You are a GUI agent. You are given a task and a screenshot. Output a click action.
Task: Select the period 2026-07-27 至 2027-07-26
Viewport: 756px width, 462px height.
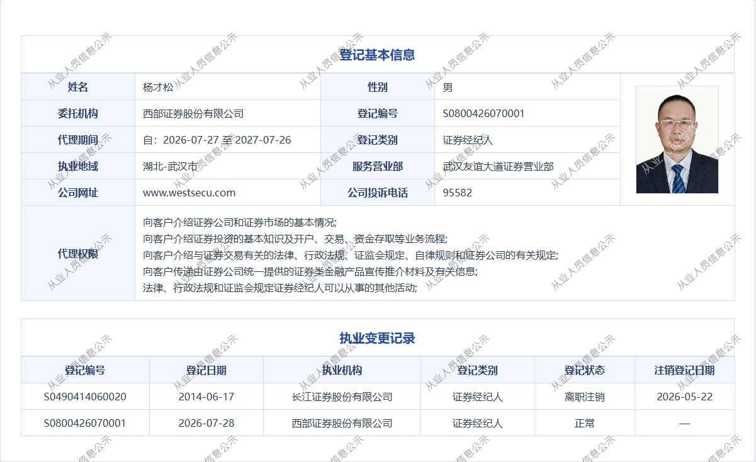click(227, 140)
